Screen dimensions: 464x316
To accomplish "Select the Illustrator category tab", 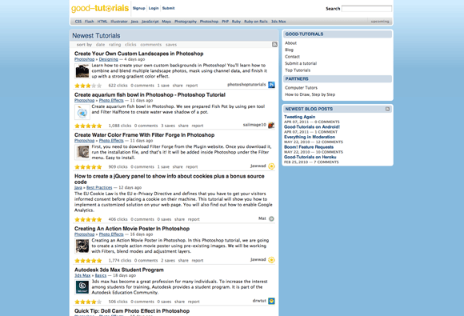I will 119,22.
